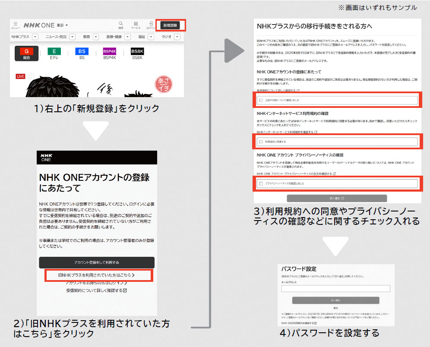430x347 pixels.
Task: Open the hamburger メニュー icon
Action: point(16,24)
